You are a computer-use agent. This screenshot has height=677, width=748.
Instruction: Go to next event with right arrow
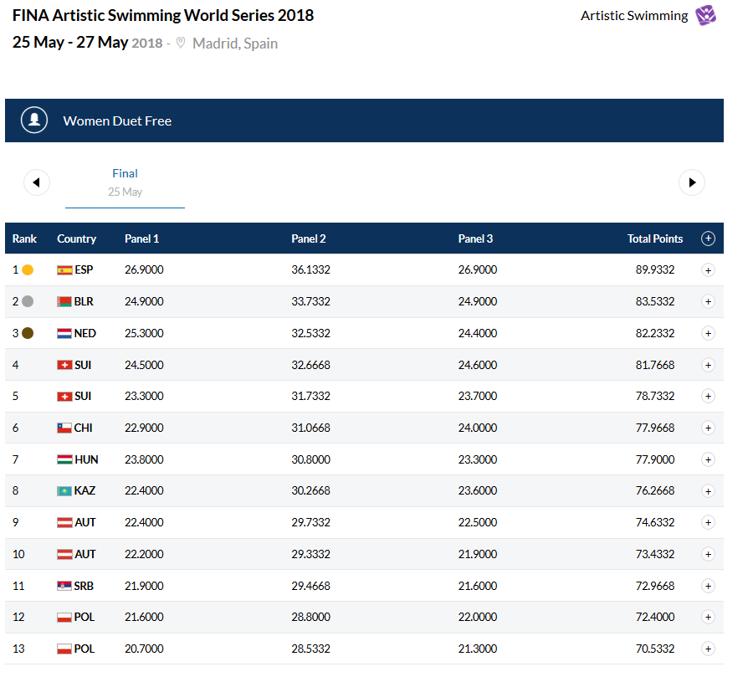(691, 182)
